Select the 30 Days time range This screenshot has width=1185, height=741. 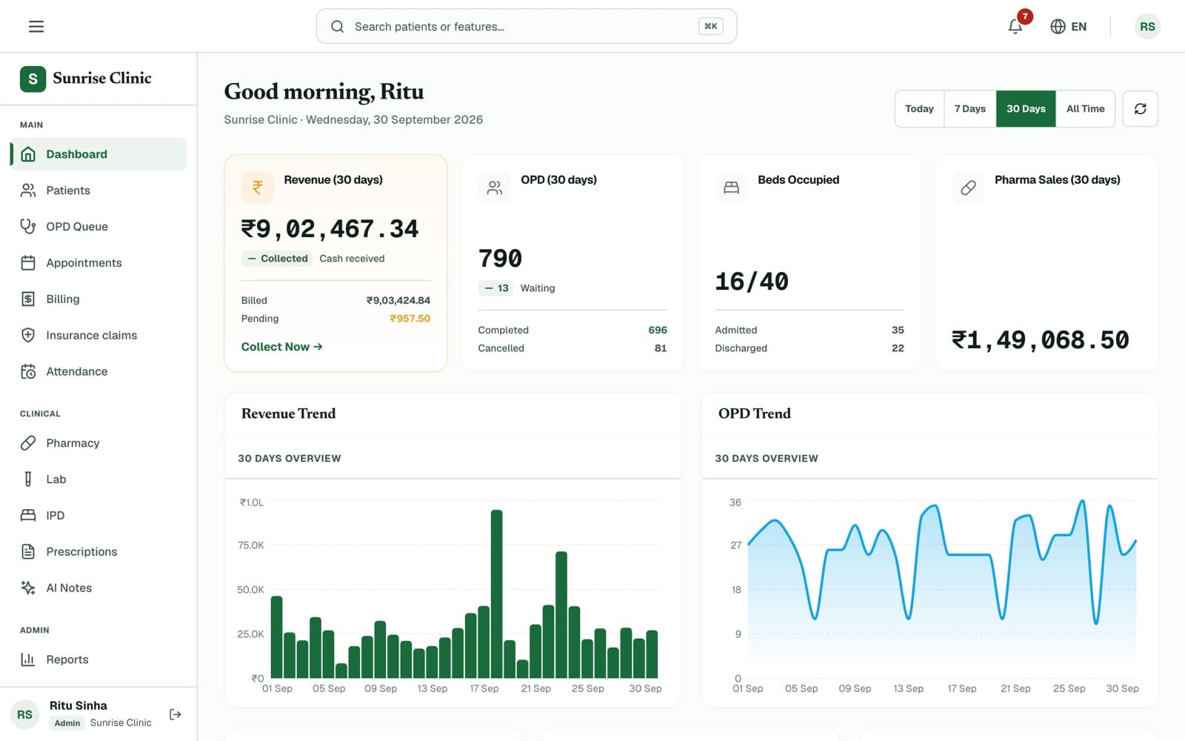(x=1026, y=109)
